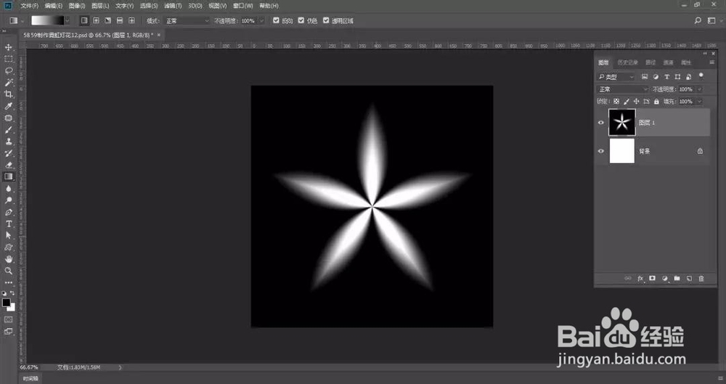The height and width of the screenshot is (384, 726).
Task: Select the Pen tool
Action: point(8,212)
